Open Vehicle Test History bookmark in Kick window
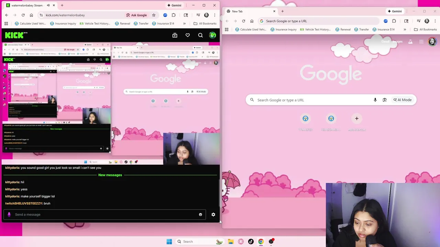Viewport: 440px width, 247px height. (x=95, y=24)
